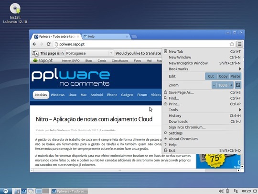Click the volume icon in system tray
This screenshot has width=258, height=194.
221,191
